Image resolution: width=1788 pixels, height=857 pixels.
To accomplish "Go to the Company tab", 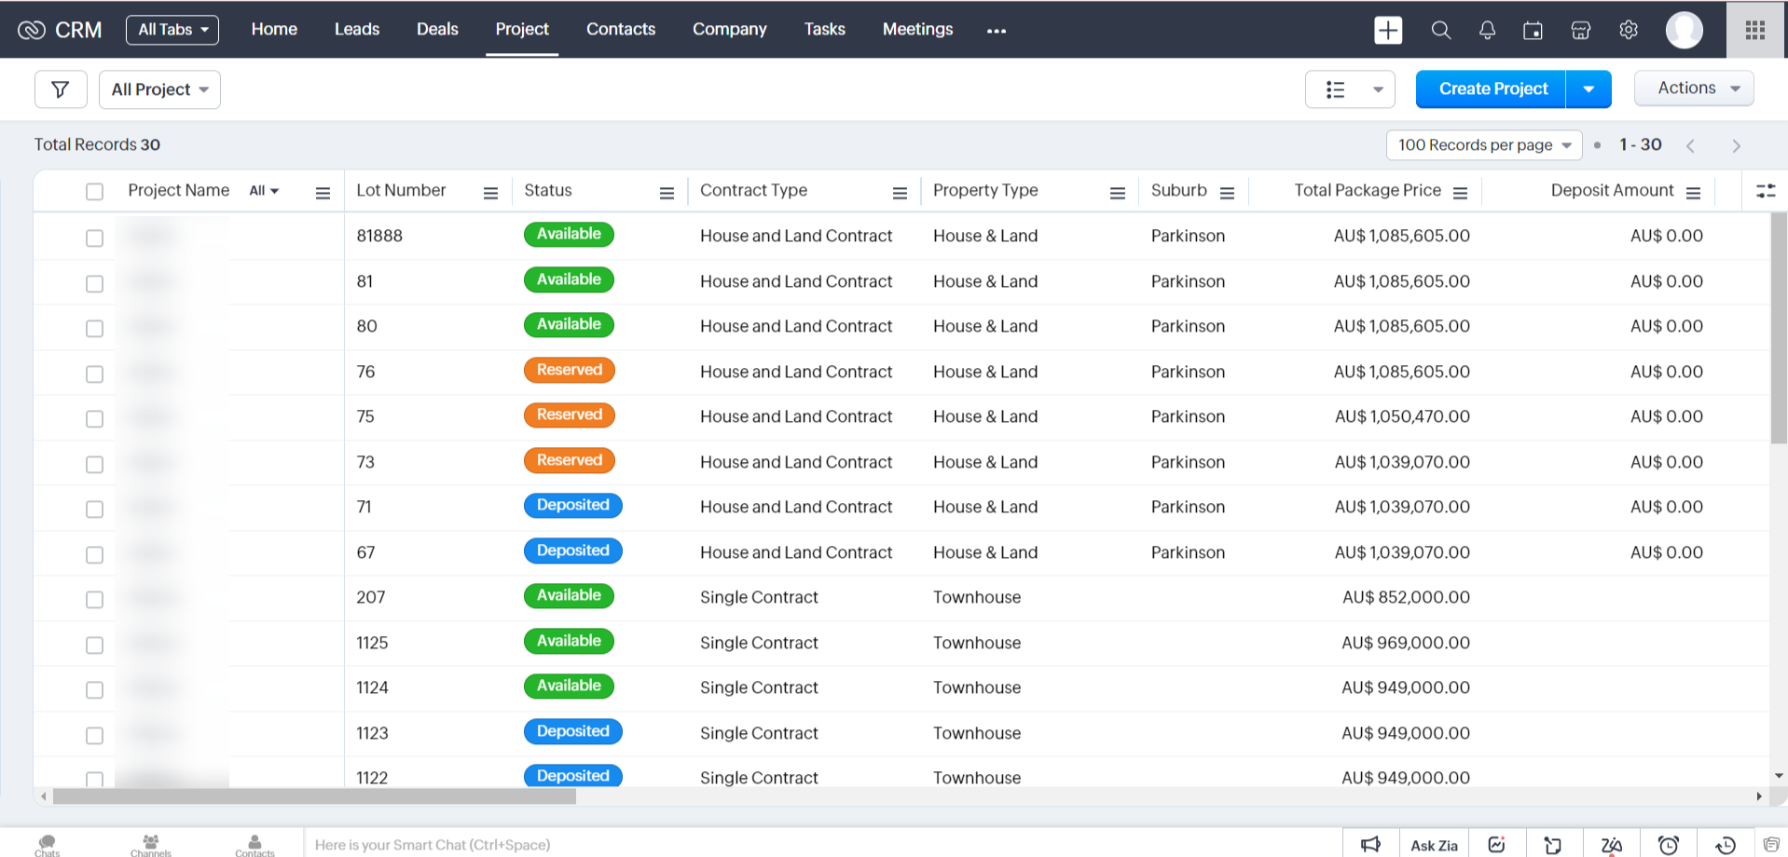I will pyautogui.click(x=729, y=30).
